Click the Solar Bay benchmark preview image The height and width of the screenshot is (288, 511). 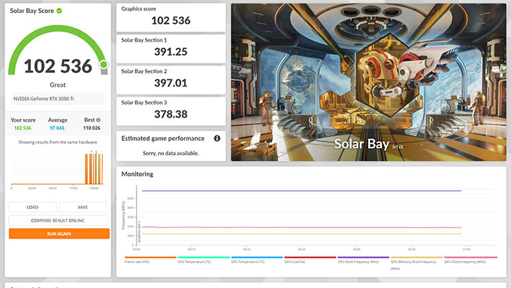coord(367,82)
